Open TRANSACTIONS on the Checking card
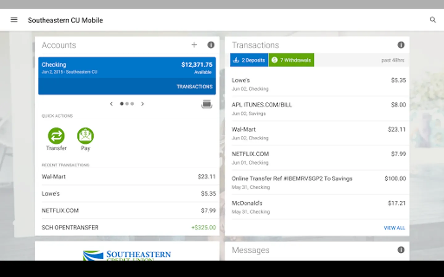 195,86
